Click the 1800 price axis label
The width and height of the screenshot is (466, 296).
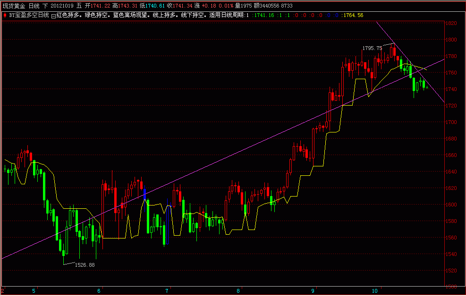pos(451,40)
